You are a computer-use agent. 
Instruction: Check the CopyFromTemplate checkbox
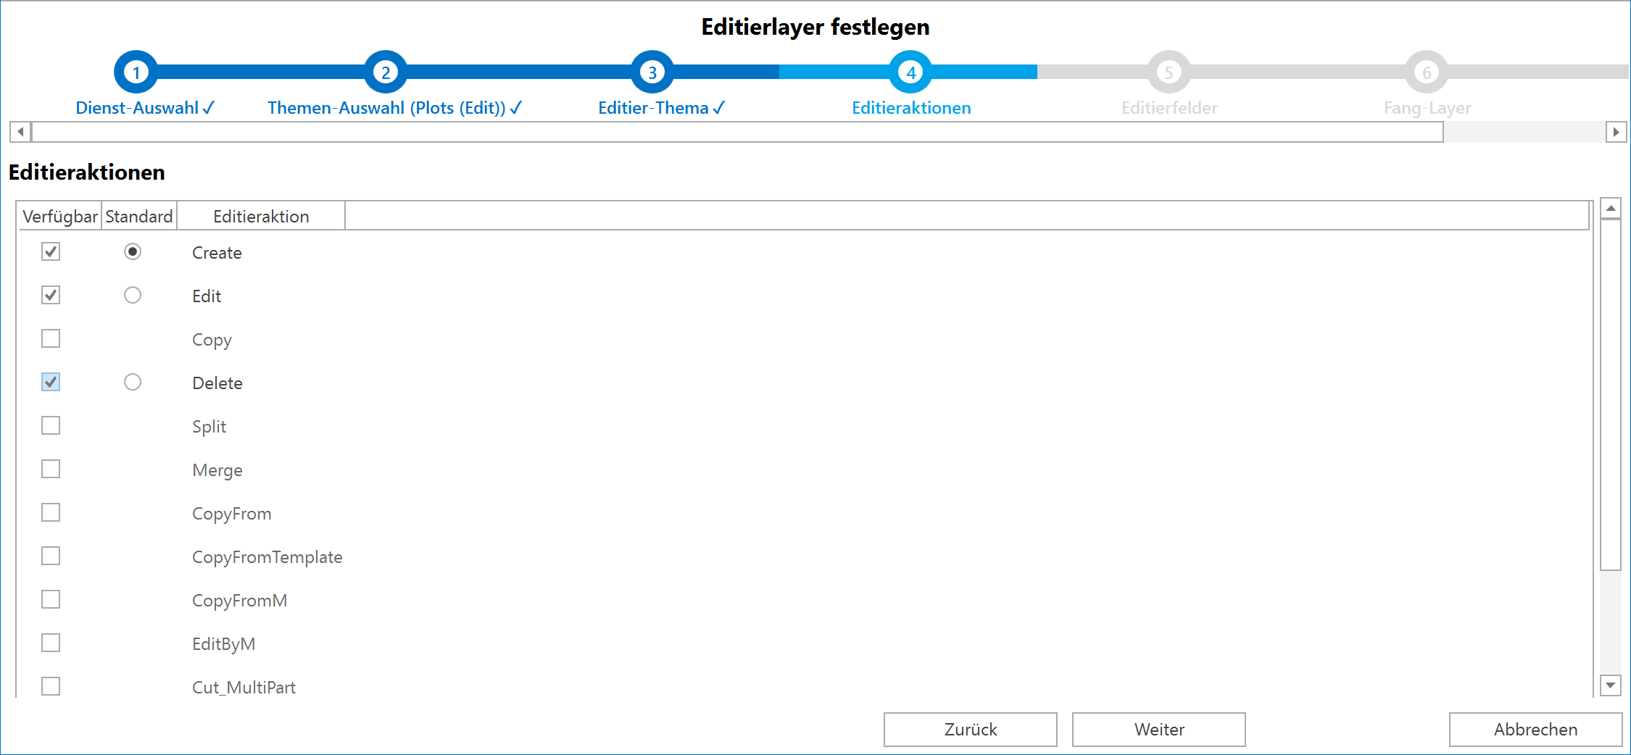50,556
